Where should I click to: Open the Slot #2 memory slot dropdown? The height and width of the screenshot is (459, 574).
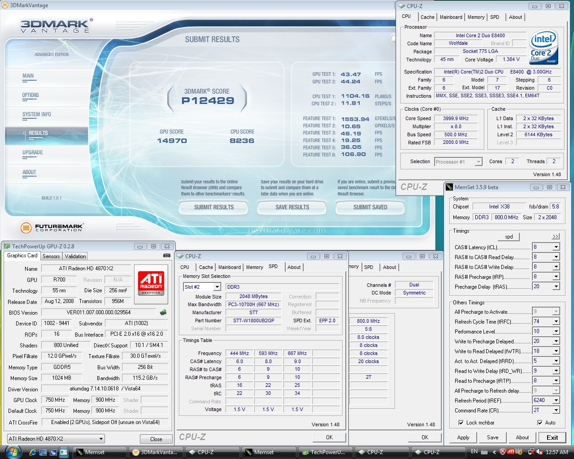pyautogui.click(x=217, y=287)
